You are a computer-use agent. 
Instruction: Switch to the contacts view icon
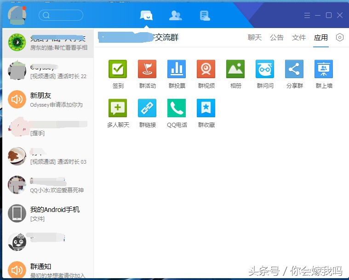tap(175, 16)
